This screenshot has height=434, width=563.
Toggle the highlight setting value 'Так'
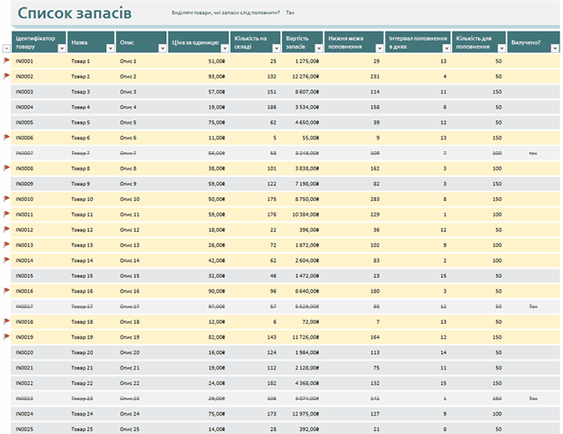289,13
